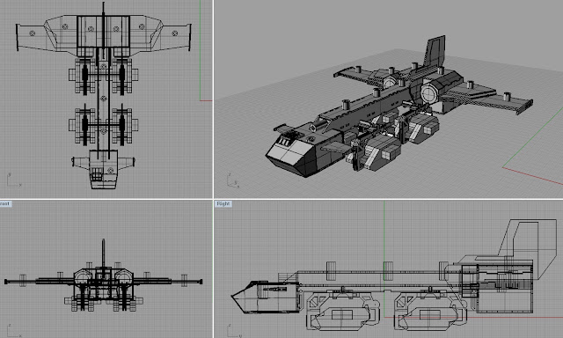Click the partially visible Front viewport label
The height and width of the screenshot is (338, 563).
tap(5, 203)
